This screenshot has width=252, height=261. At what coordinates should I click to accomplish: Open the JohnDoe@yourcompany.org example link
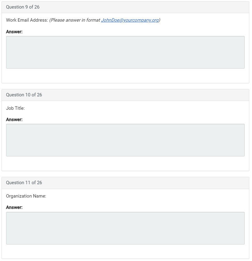(130, 20)
